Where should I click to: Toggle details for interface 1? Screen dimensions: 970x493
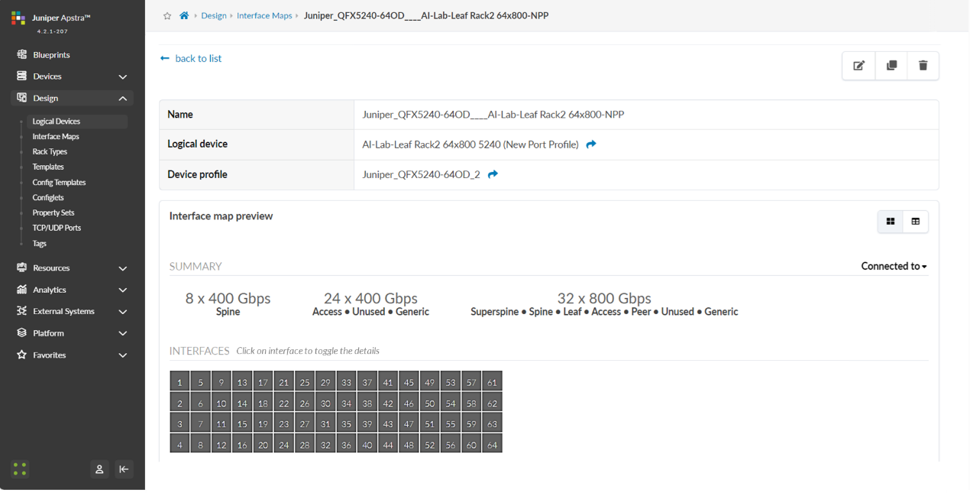tap(179, 382)
